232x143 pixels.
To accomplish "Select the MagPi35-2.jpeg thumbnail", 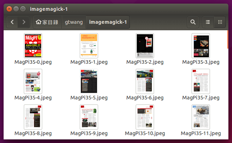I will (x=145, y=46).
